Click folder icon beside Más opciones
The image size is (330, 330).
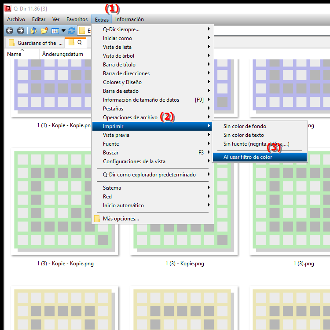[97, 219]
